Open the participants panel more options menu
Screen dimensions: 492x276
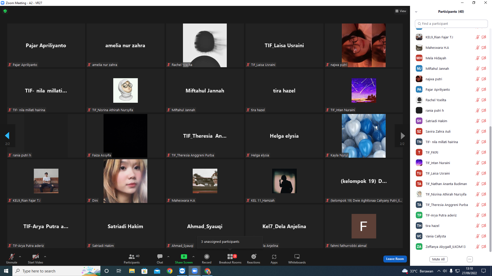click(x=470, y=259)
